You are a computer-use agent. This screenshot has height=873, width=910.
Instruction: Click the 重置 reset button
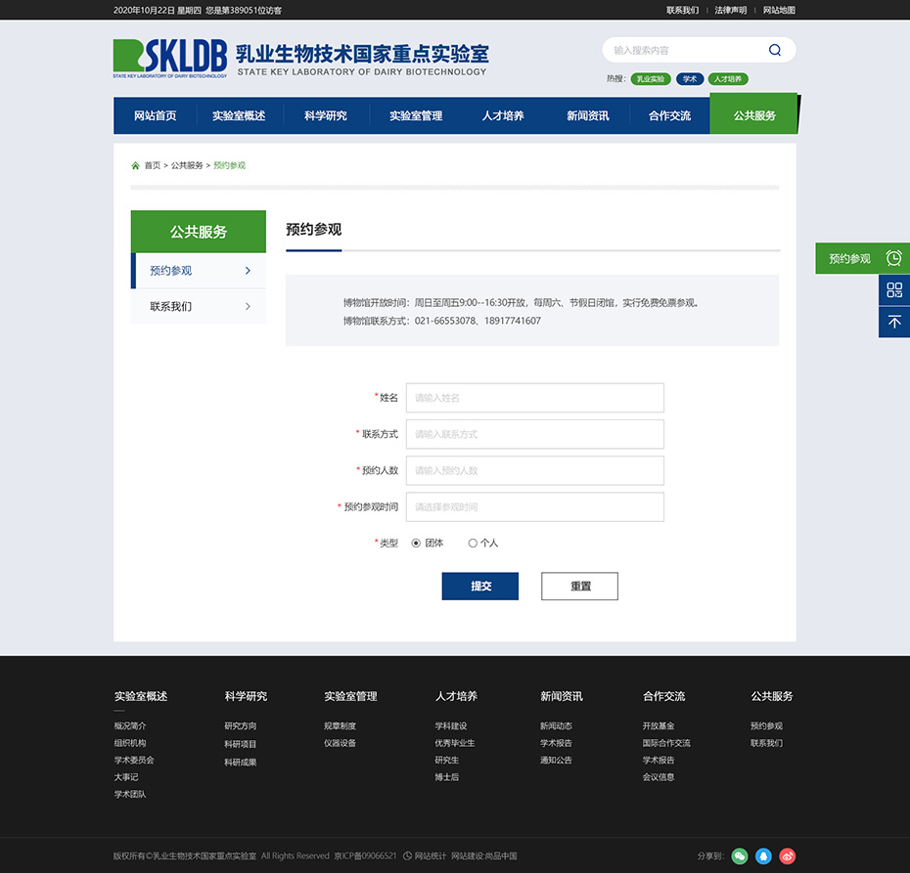click(x=579, y=586)
